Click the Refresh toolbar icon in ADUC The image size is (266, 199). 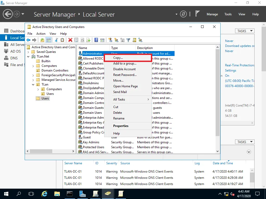[82, 40]
